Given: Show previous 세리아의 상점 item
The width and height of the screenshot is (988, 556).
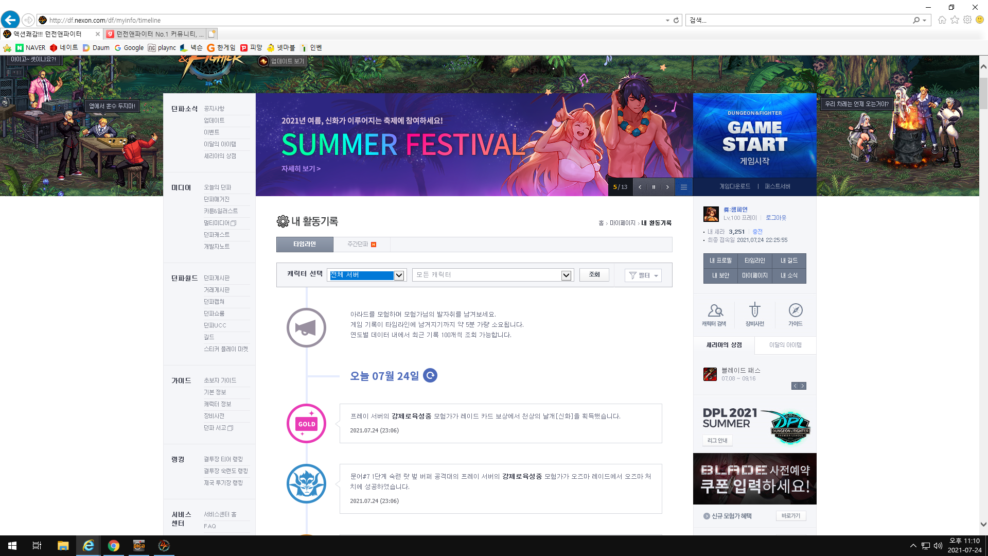Looking at the screenshot, I should pyautogui.click(x=795, y=386).
